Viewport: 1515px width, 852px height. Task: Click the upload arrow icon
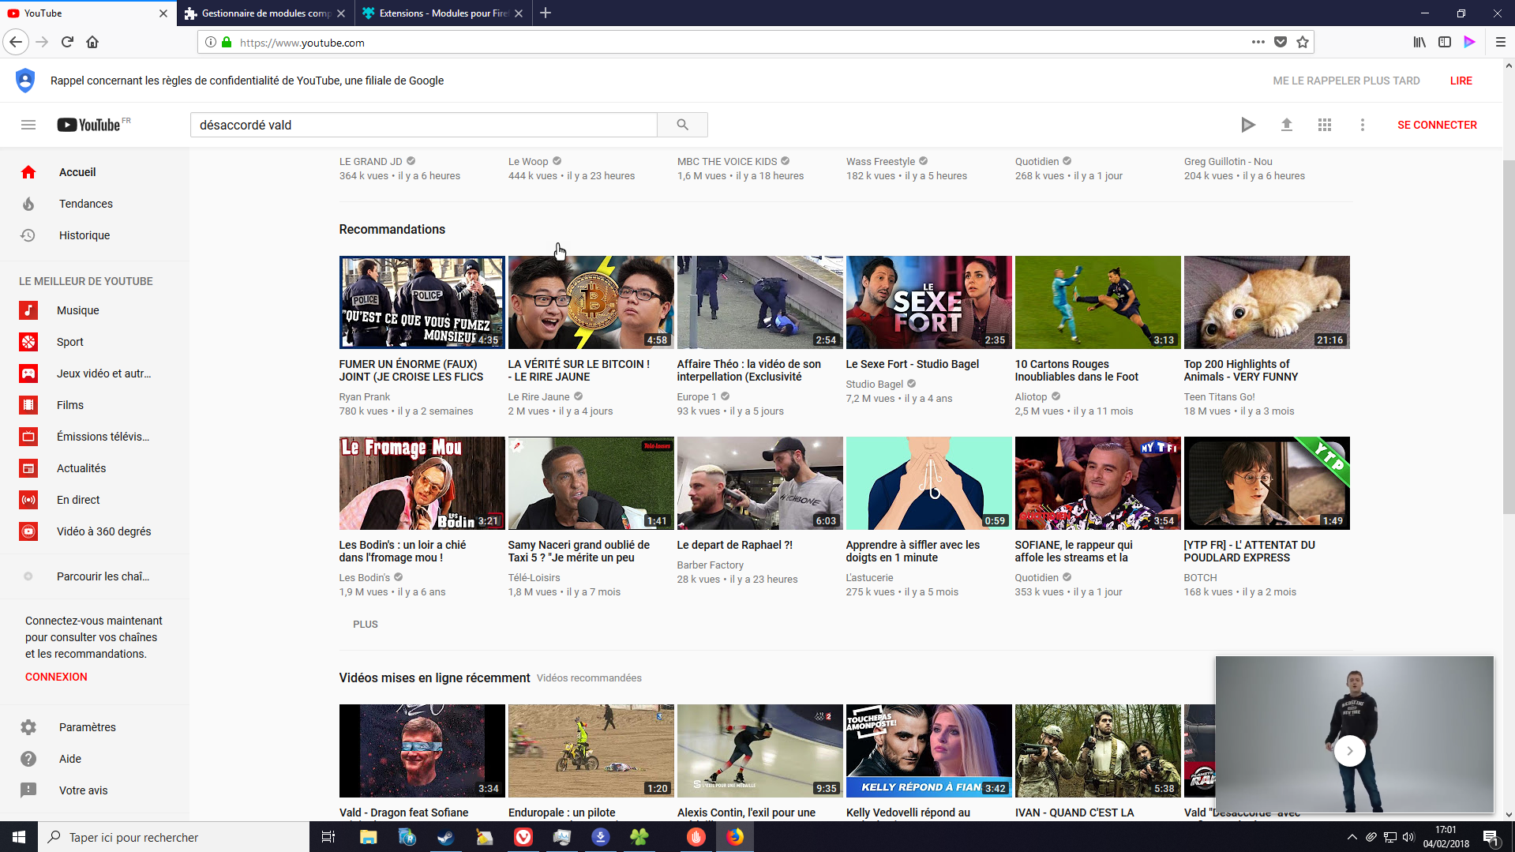[x=1286, y=124]
